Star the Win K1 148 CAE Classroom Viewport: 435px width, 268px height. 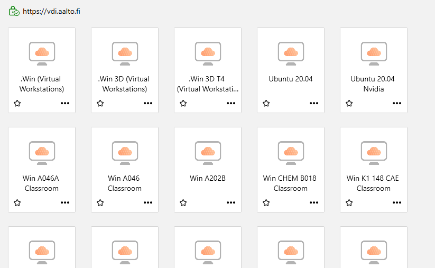point(349,202)
